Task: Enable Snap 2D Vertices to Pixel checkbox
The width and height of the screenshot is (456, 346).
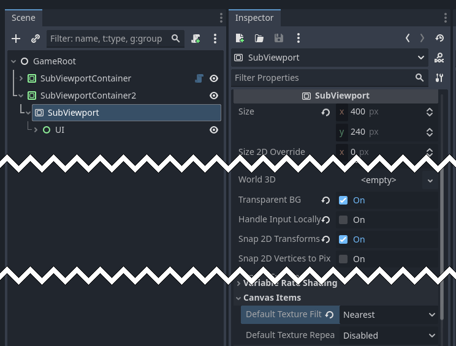Action: (343, 259)
